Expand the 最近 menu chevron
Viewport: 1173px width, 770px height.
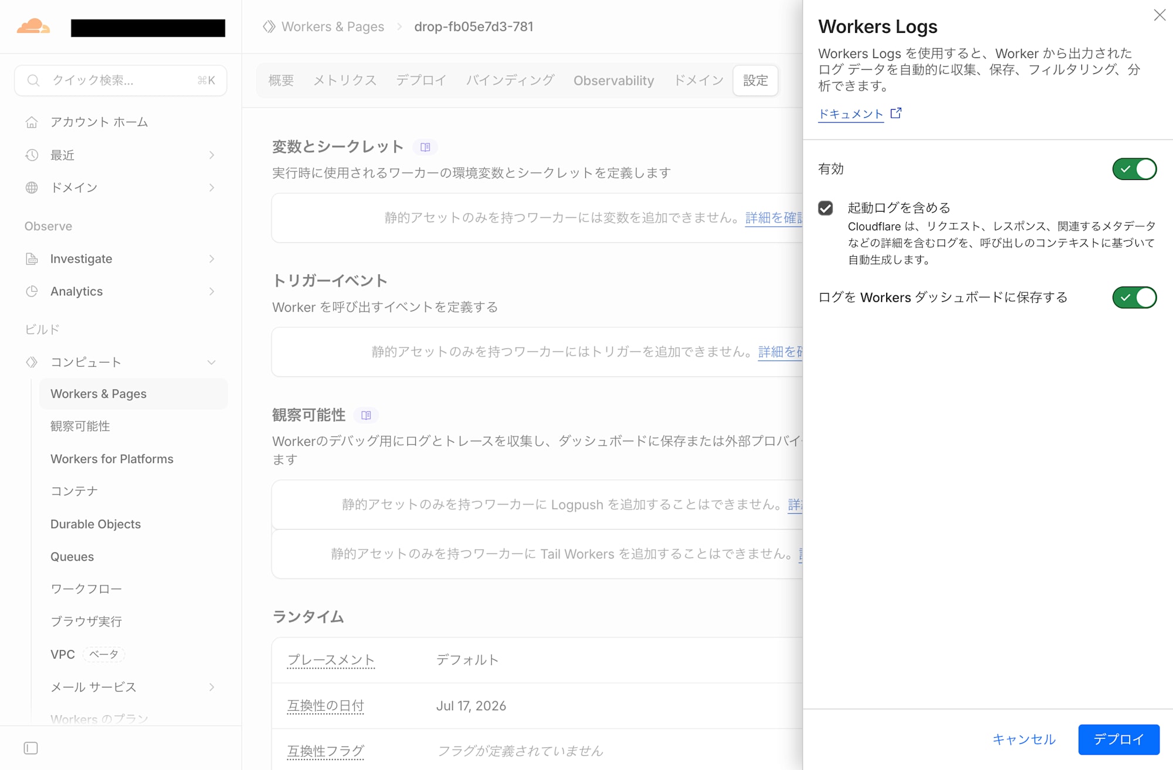(212, 155)
